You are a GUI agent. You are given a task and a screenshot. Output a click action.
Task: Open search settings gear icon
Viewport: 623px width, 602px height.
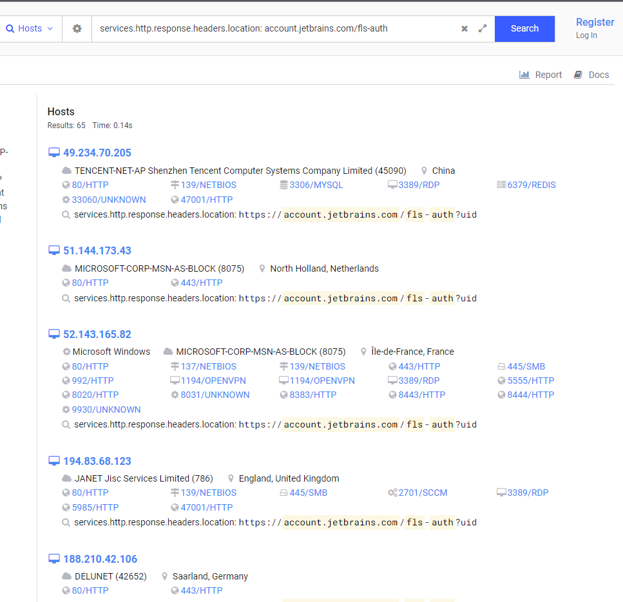click(77, 29)
